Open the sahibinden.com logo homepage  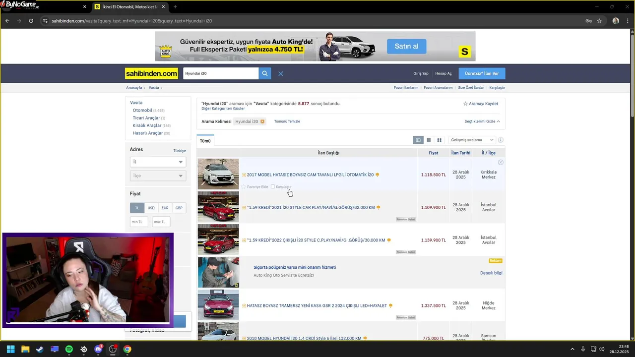coord(151,73)
